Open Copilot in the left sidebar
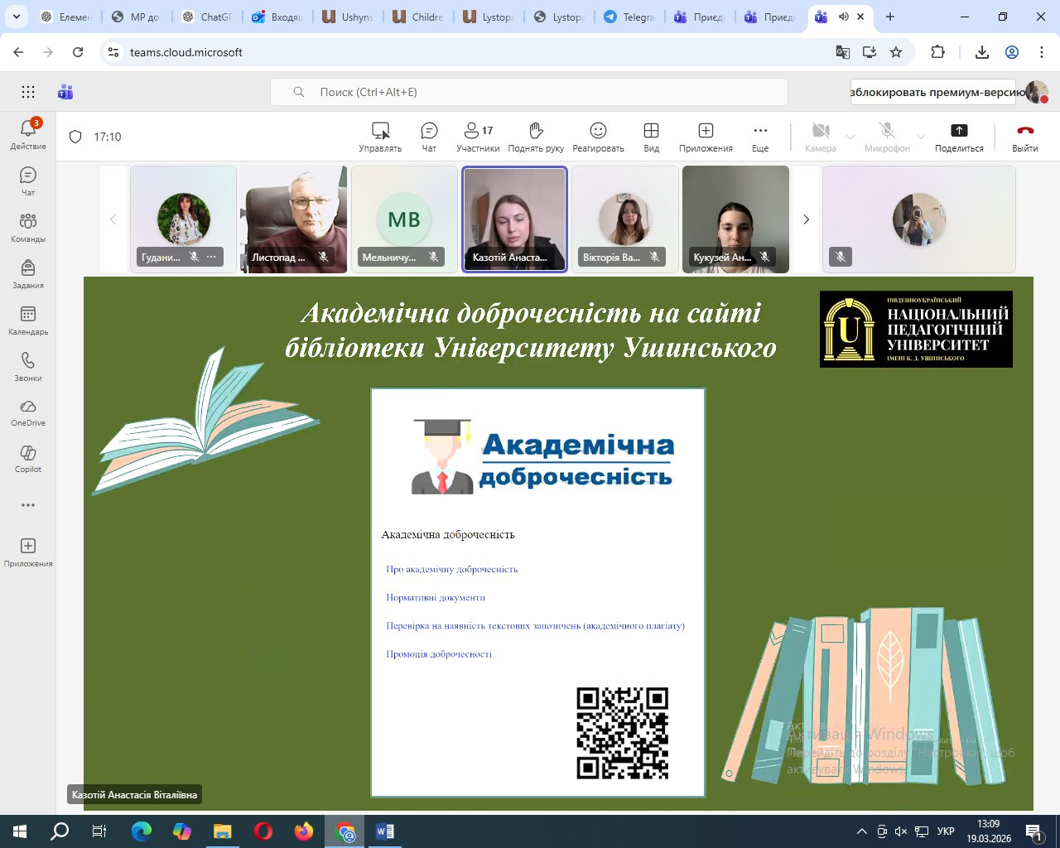This screenshot has height=848, width=1060. point(28,458)
